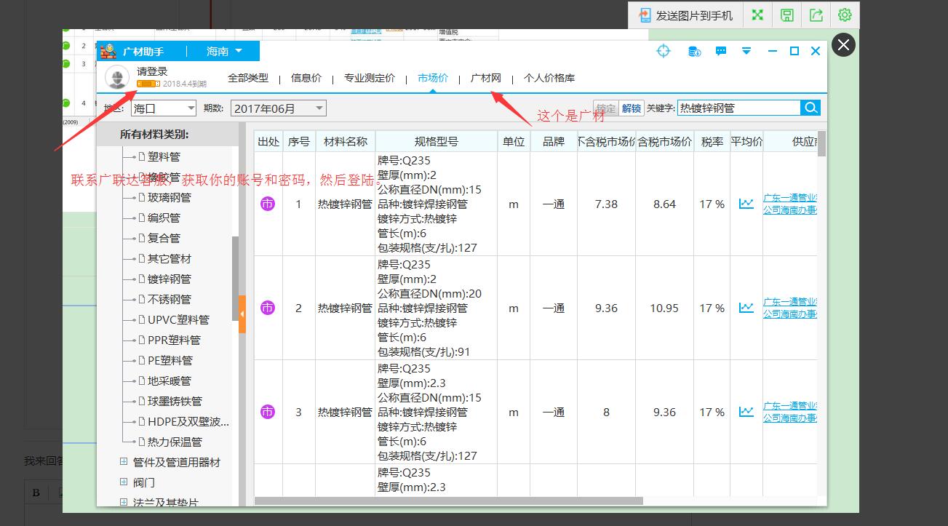Click the user avatar icon
This screenshot has width=948, height=526.
[x=117, y=77]
